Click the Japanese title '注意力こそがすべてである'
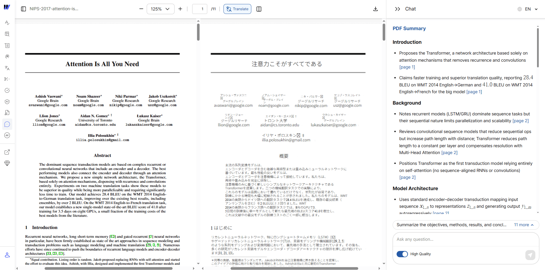The width and height of the screenshot is (545, 270). (287, 64)
